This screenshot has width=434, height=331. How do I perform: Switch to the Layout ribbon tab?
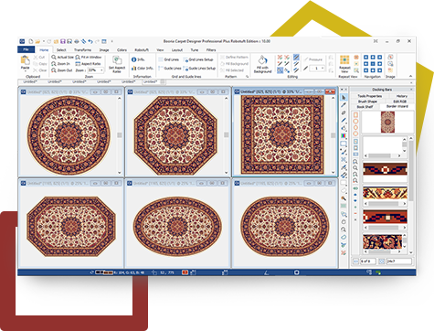pos(177,50)
